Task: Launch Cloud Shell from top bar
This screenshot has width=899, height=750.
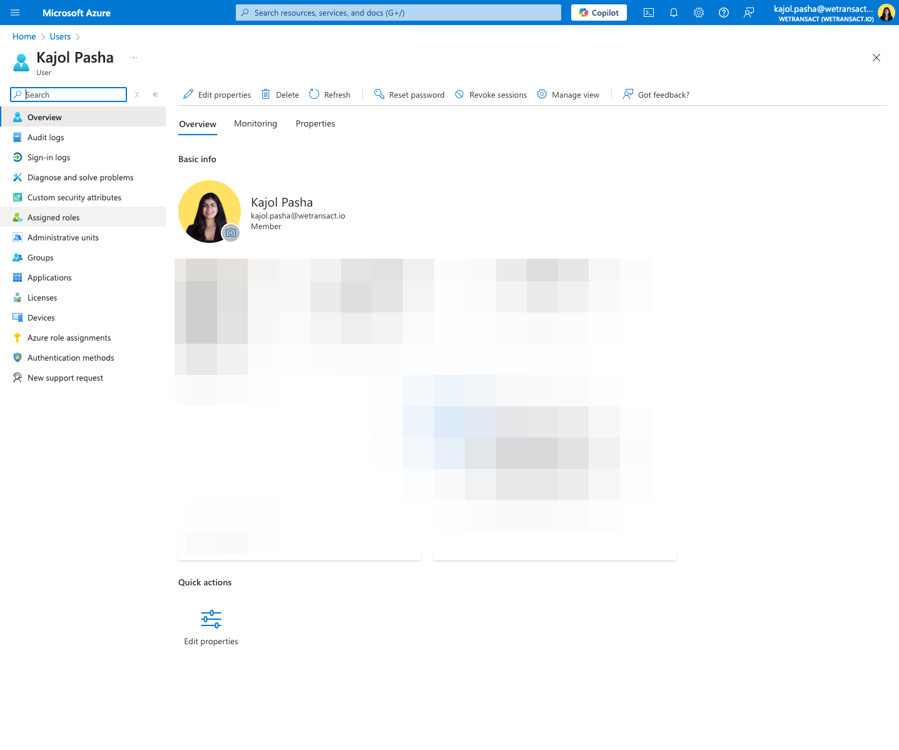Action: (x=649, y=13)
